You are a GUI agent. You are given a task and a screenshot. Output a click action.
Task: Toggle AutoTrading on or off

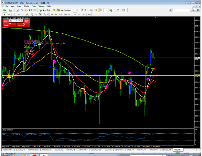click(x=64, y=10)
